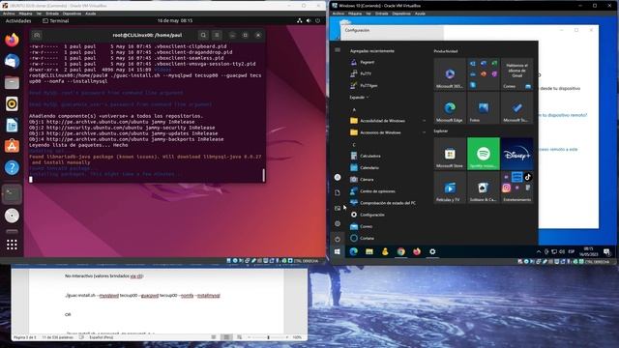Expand the Accesibilidad de Windows folder

point(387,121)
